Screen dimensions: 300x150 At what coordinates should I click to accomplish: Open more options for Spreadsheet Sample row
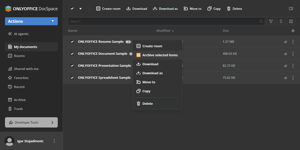pyautogui.click(x=293, y=78)
